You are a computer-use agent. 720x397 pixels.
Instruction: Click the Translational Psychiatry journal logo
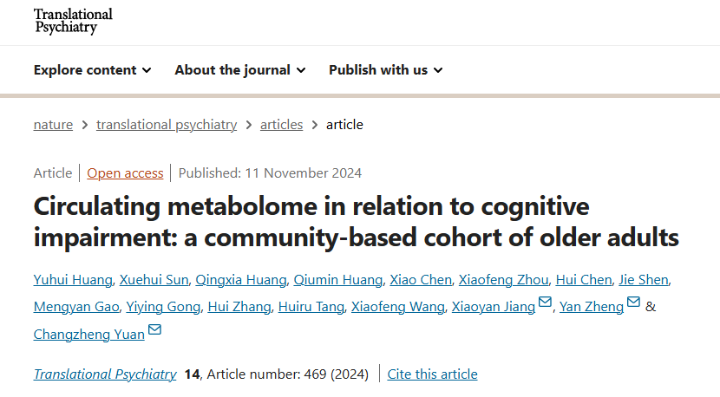[x=73, y=22]
